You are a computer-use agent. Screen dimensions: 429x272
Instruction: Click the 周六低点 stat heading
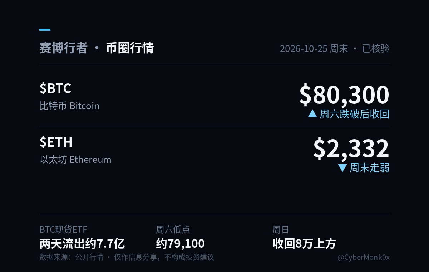pyautogui.click(x=173, y=229)
